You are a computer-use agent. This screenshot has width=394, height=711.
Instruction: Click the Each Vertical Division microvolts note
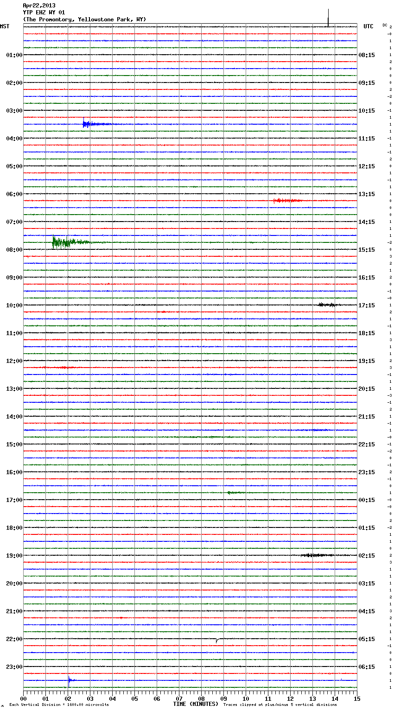[x=59, y=705]
